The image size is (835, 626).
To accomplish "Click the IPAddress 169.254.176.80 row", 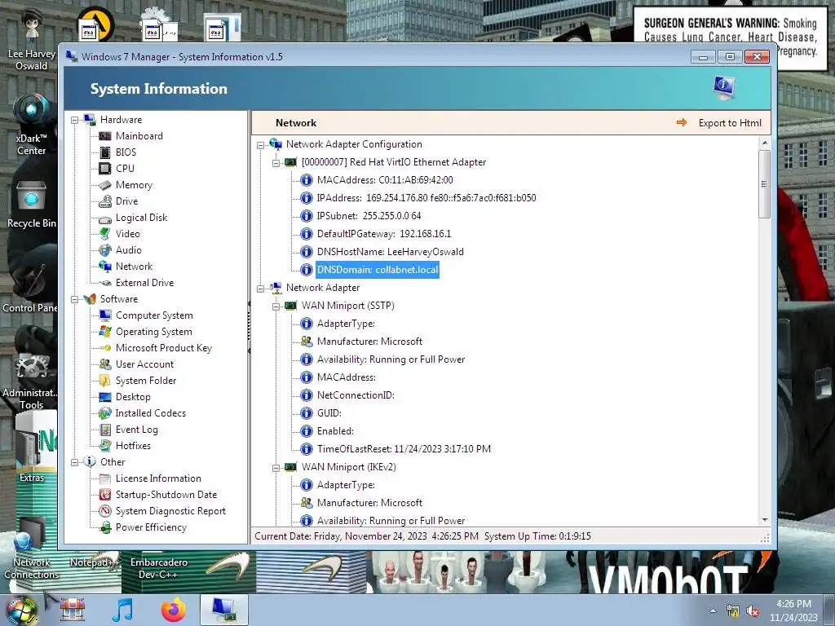I will [x=426, y=198].
